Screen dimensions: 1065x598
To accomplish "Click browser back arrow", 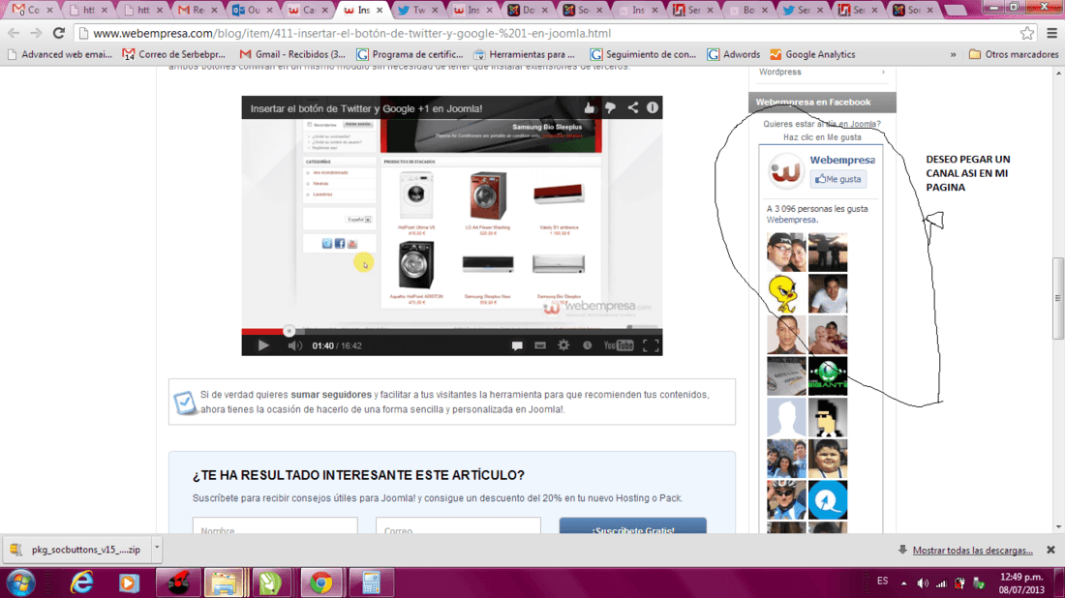I will click(x=14, y=33).
